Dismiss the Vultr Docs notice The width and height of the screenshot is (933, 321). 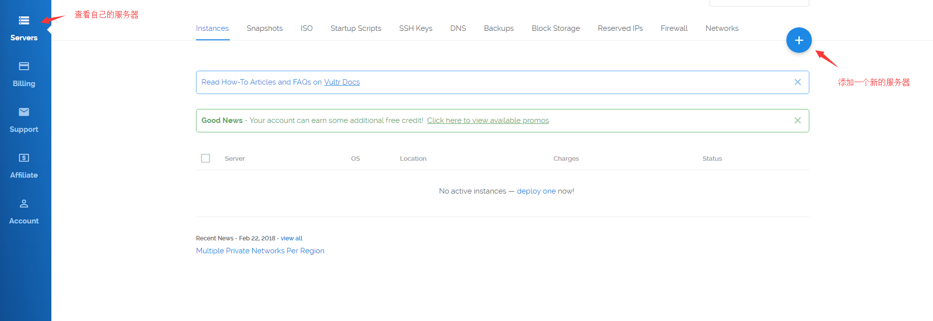click(797, 82)
